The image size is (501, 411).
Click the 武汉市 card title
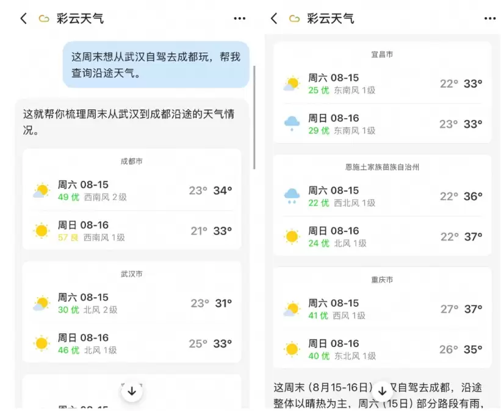pyautogui.click(x=132, y=274)
